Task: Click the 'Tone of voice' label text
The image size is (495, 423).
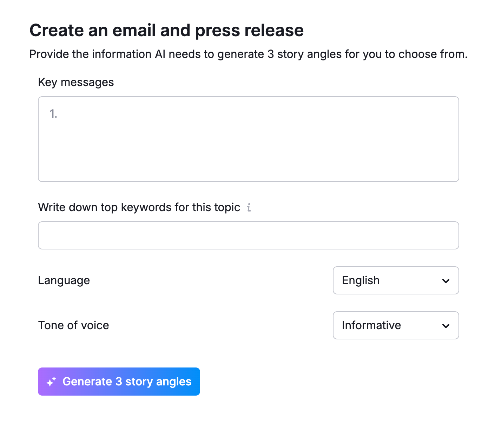Action: (x=73, y=325)
